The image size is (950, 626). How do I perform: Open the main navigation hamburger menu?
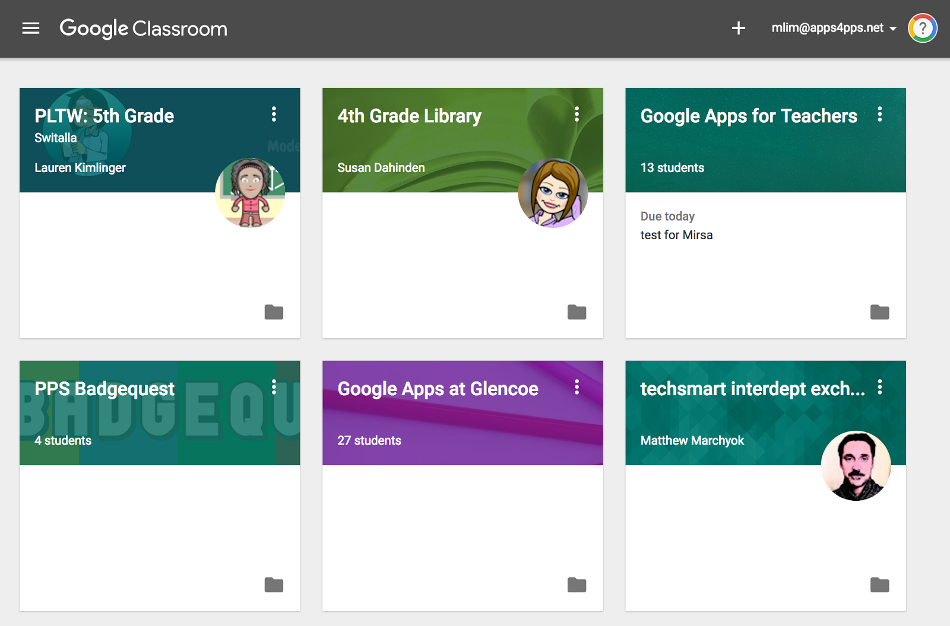pyautogui.click(x=30, y=28)
